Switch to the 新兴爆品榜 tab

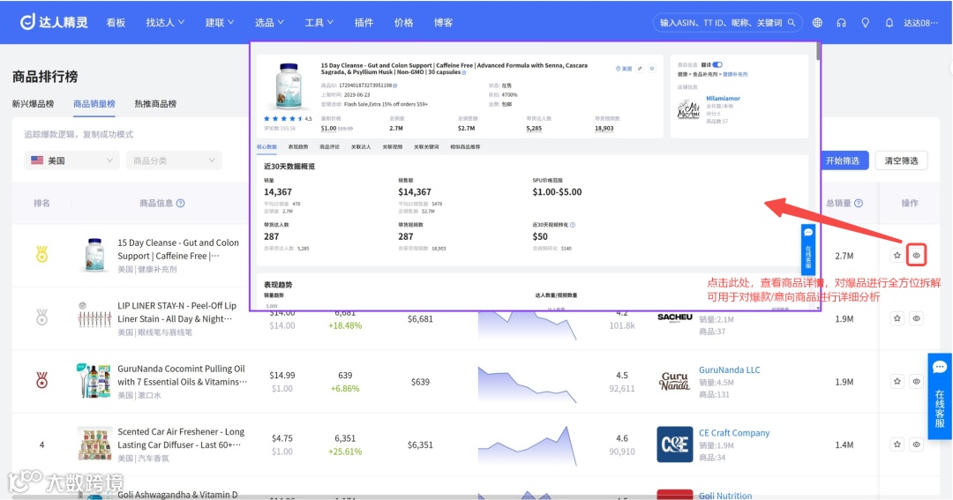click(33, 104)
